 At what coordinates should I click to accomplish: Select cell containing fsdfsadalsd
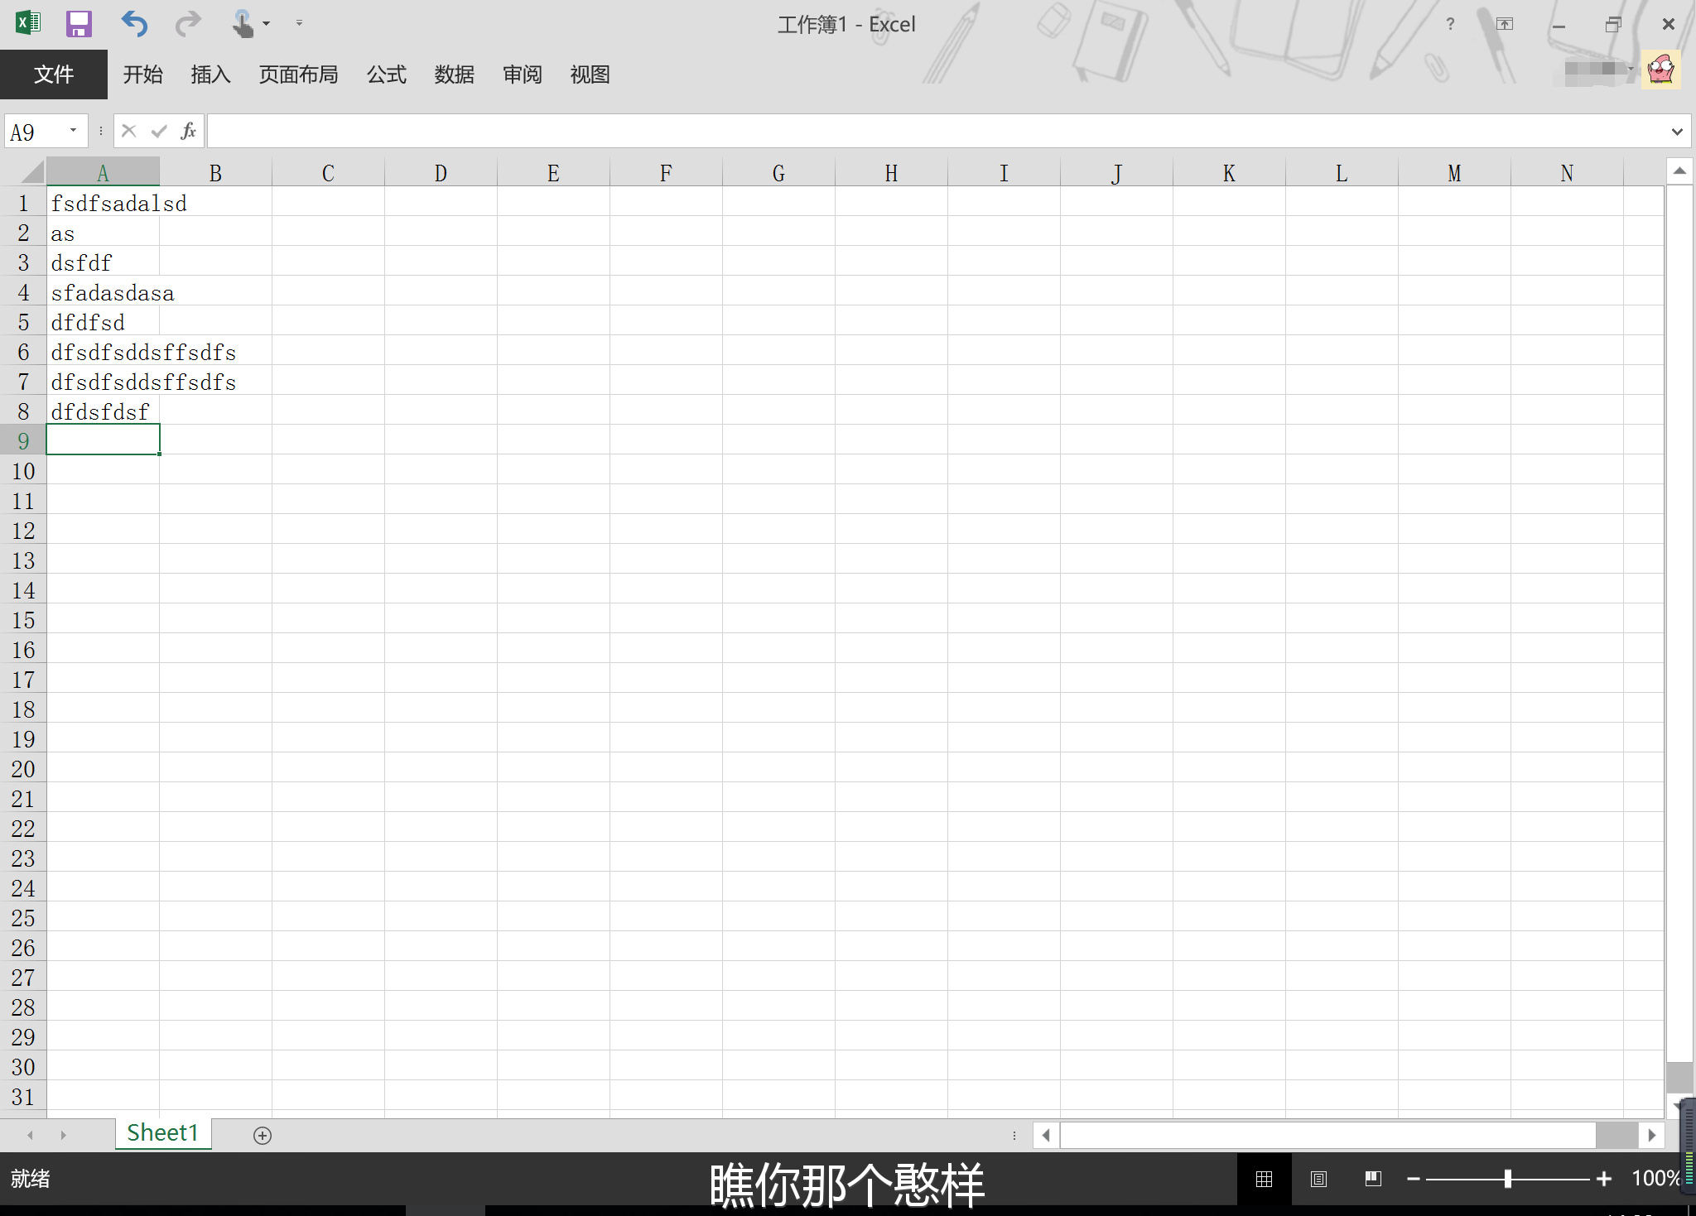pos(103,202)
